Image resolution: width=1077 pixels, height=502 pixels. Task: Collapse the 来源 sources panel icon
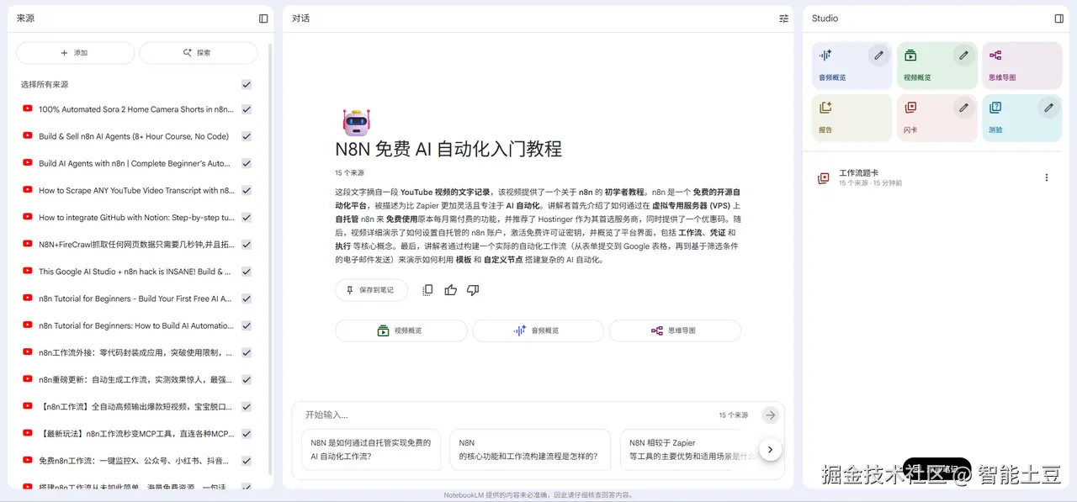(x=263, y=18)
